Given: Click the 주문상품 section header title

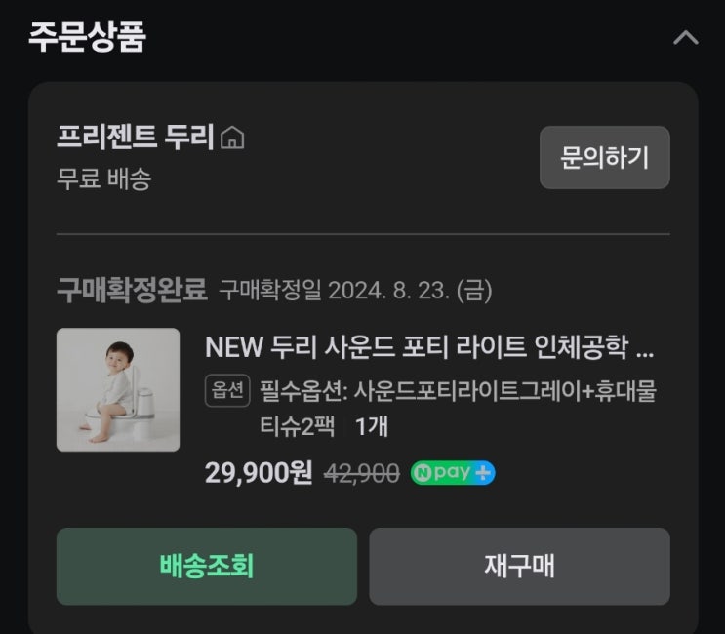Looking at the screenshot, I should 87,37.
